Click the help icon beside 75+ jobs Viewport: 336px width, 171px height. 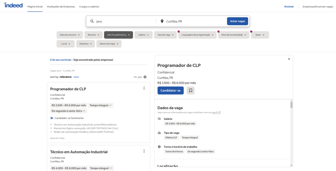145,77
